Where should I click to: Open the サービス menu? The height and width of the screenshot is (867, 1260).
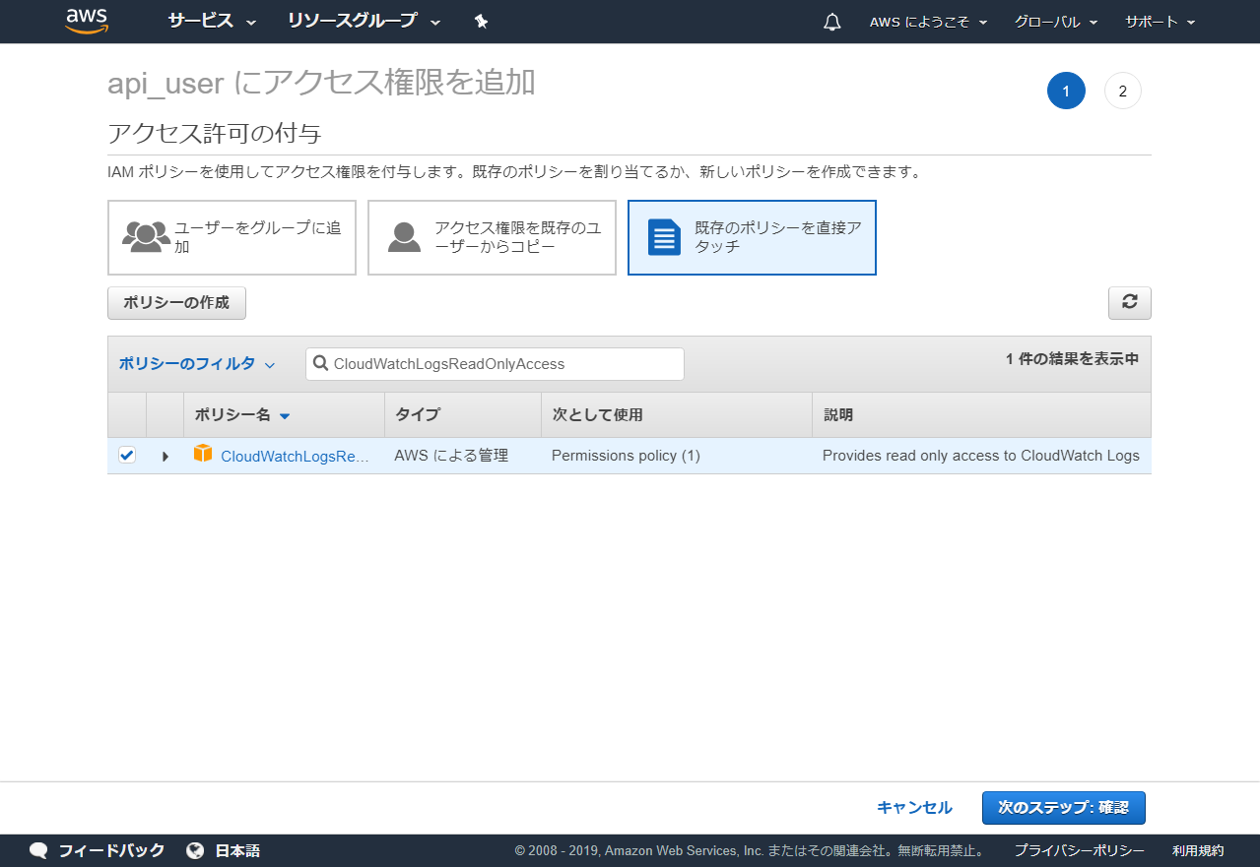point(212,21)
